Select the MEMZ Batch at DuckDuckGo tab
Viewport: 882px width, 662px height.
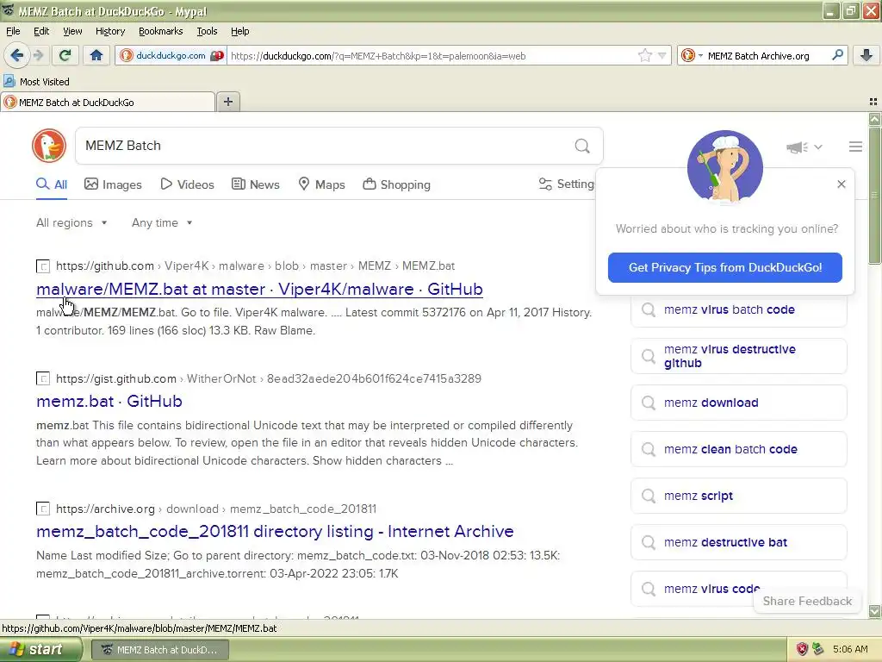coord(108,103)
